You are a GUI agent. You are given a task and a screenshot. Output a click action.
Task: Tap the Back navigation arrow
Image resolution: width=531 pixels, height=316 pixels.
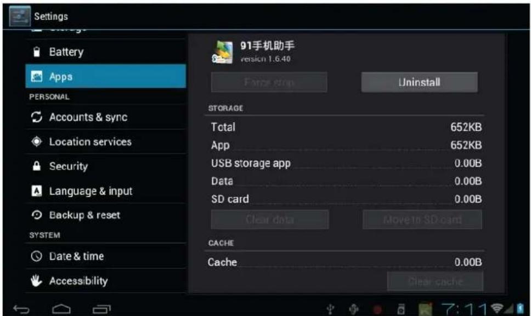21,309
